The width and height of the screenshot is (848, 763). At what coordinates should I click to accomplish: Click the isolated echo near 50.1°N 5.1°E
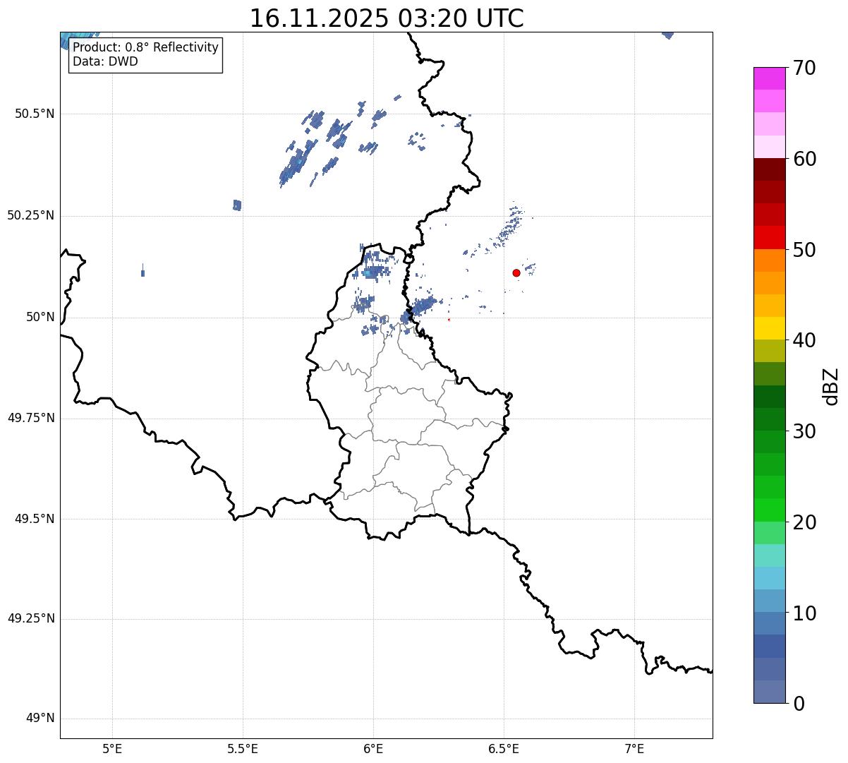[143, 270]
